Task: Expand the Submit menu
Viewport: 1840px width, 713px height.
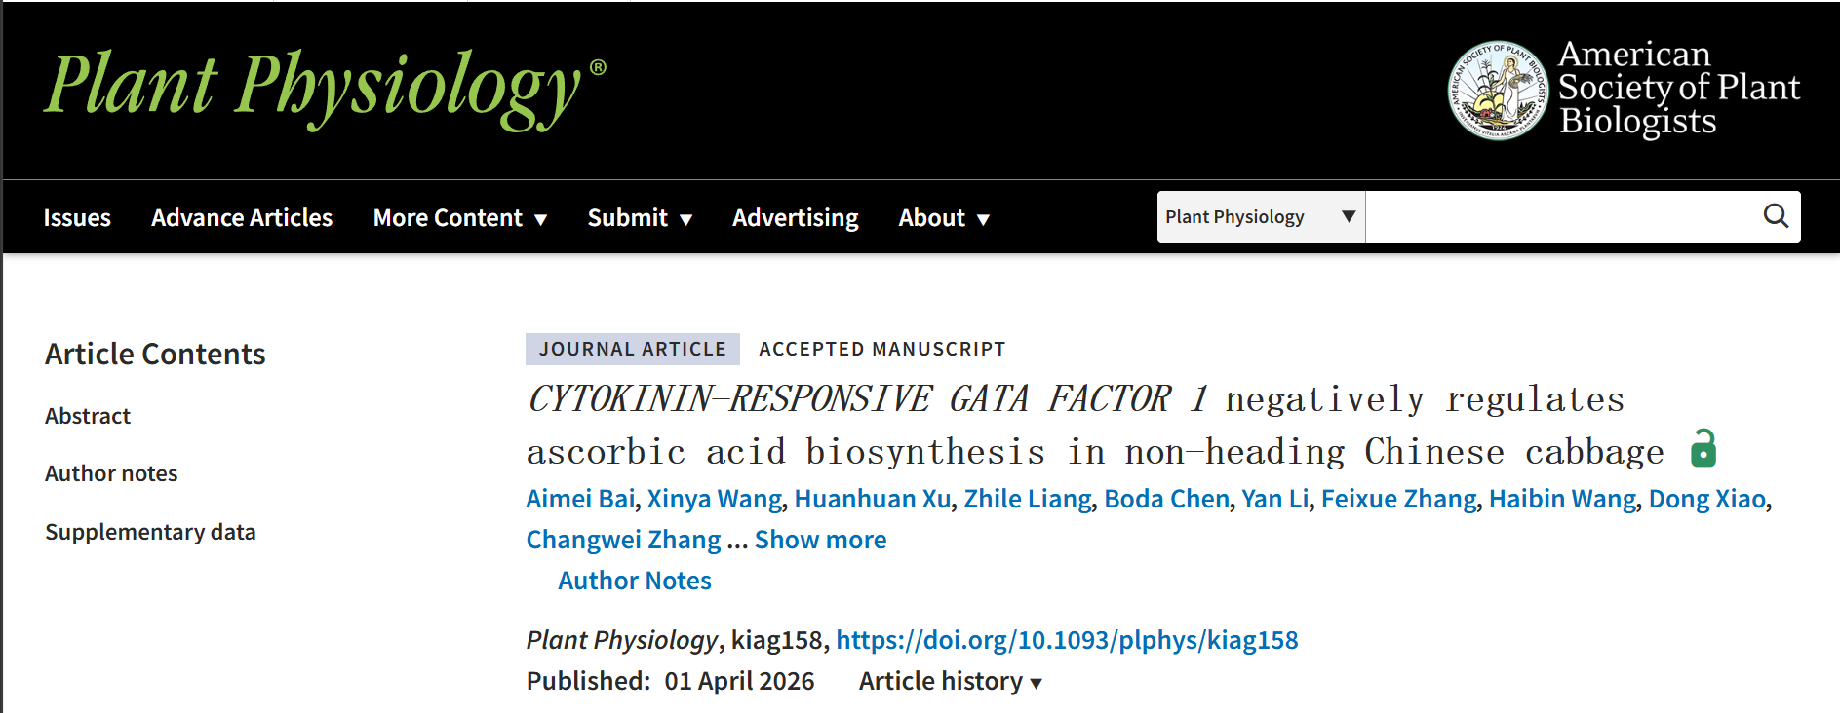Action: tap(640, 218)
